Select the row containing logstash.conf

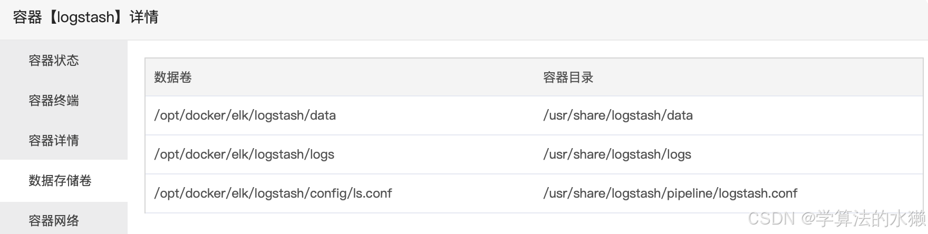click(x=534, y=193)
